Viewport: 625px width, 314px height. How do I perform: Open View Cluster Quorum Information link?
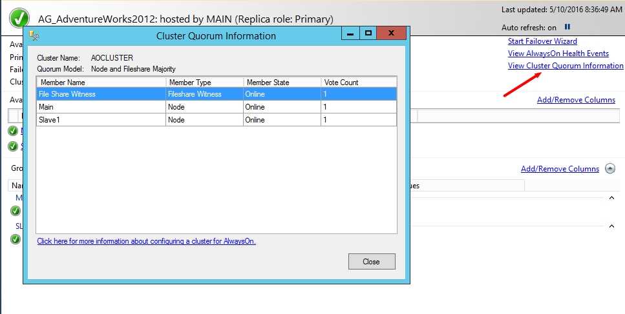[x=565, y=66]
